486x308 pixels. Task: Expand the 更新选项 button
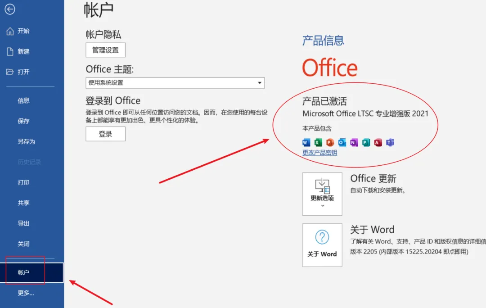coord(322,194)
